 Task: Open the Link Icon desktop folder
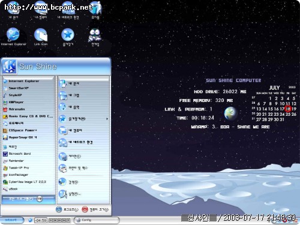click(41, 37)
